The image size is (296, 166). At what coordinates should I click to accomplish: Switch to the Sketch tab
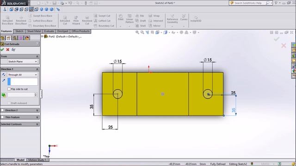pos(19,31)
